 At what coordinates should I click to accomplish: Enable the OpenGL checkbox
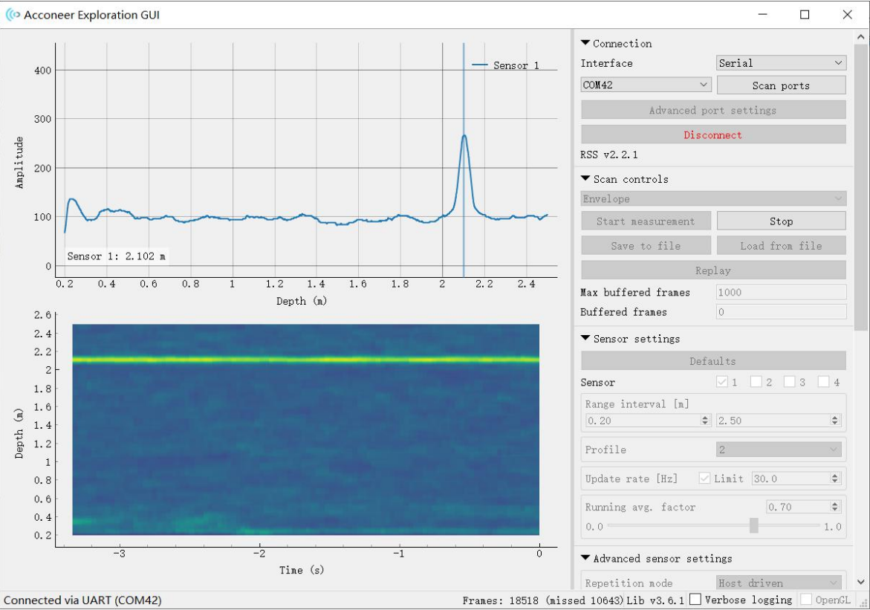(x=806, y=600)
